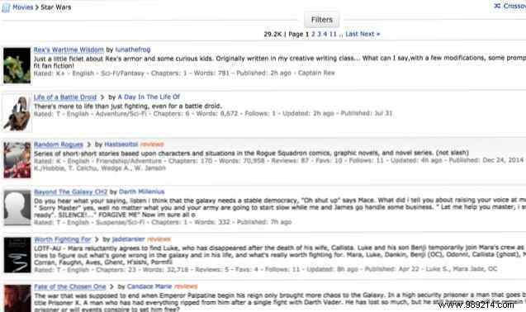Open reviews for Worth Fighting For
This screenshot has height=312, width=526.
159,239
